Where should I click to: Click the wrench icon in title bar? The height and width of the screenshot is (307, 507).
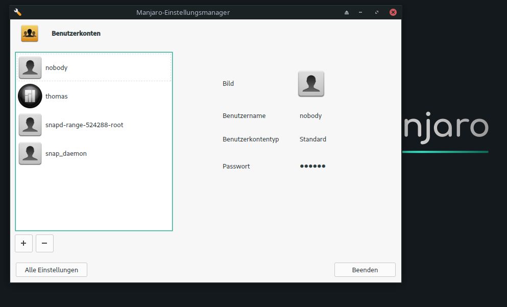pyautogui.click(x=18, y=12)
